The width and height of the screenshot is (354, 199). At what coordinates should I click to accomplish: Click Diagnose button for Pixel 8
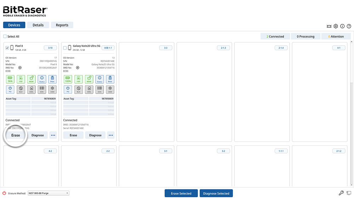(38, 135)
